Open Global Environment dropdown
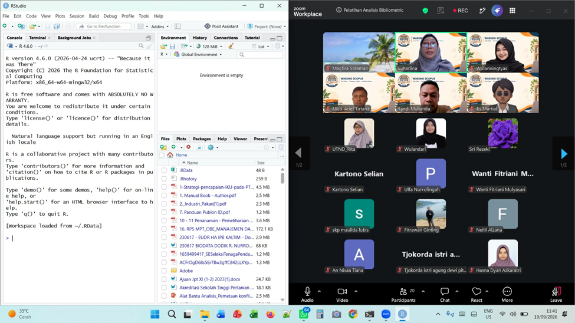Viewport: 575px width, 323px height. (198, 55)
